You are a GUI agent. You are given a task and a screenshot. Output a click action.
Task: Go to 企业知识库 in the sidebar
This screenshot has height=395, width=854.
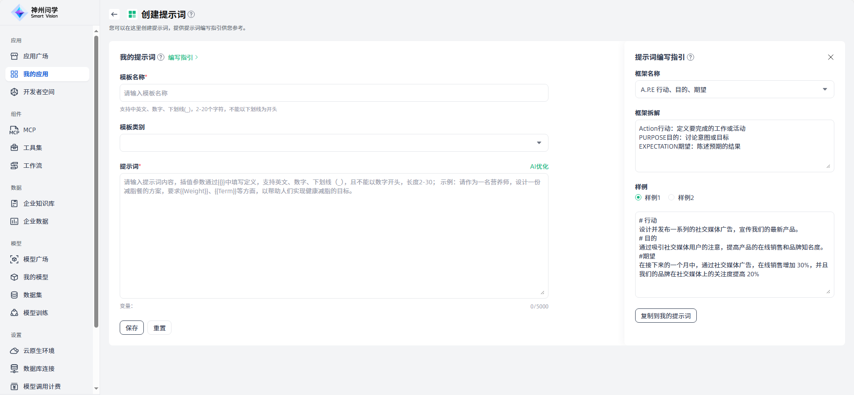point(39,204)
